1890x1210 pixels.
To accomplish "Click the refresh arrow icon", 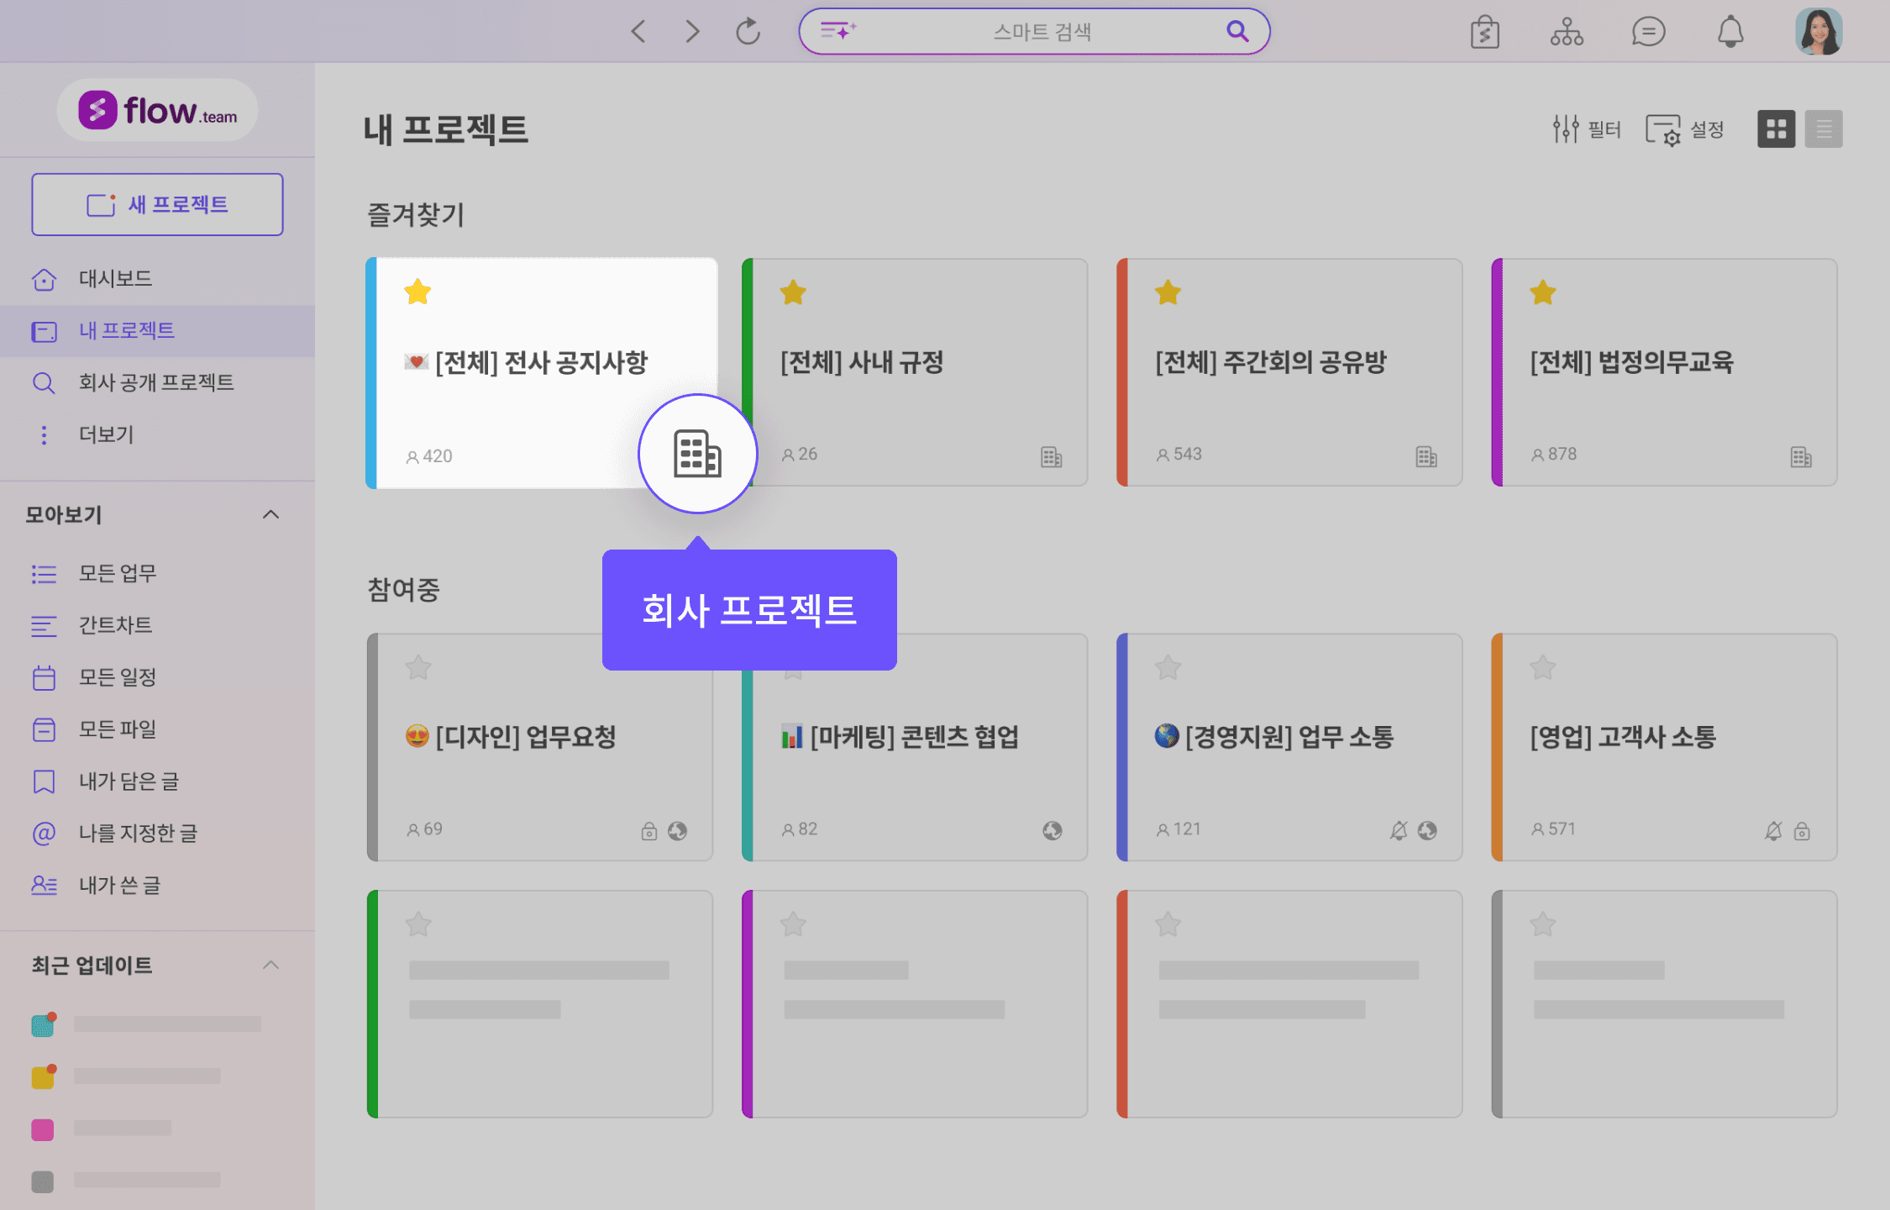I will (x=748, y=32).
